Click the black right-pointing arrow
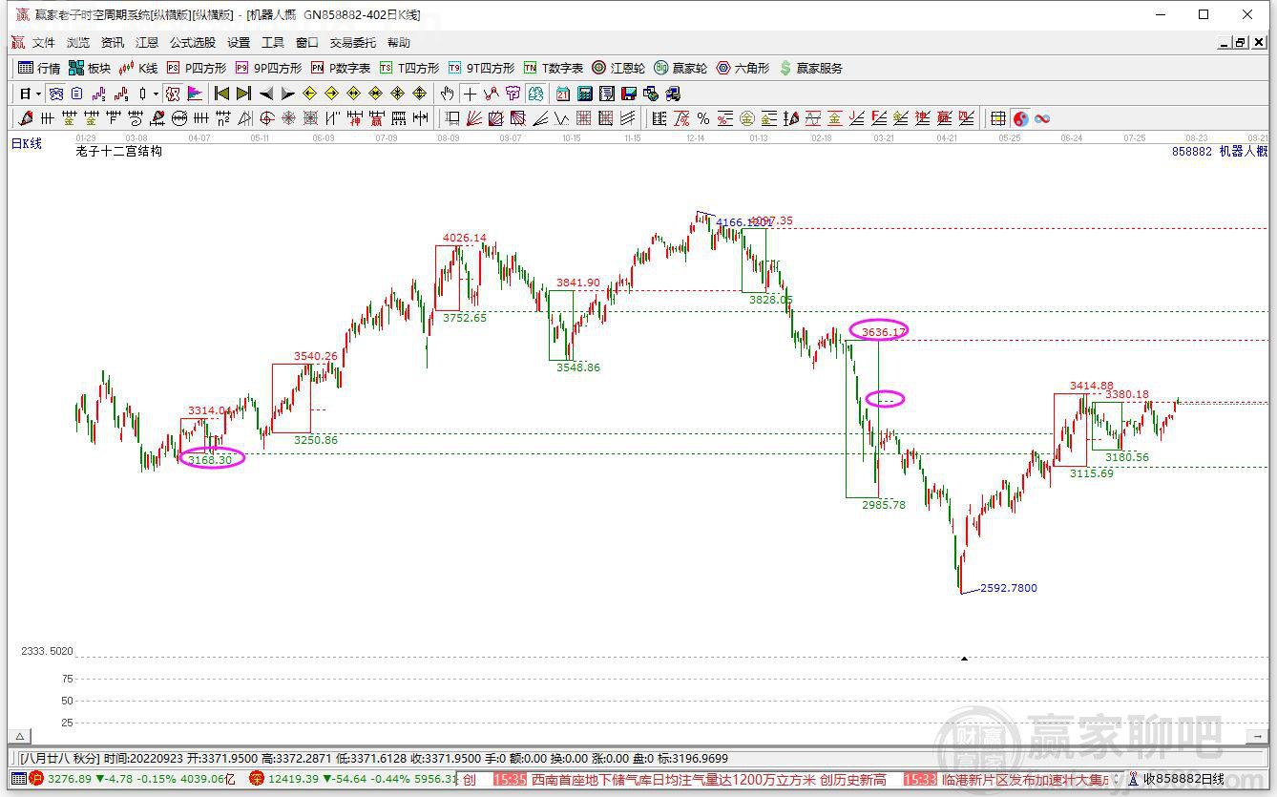This screenshot has height=797, width=1277. click(x=288, y=94)
